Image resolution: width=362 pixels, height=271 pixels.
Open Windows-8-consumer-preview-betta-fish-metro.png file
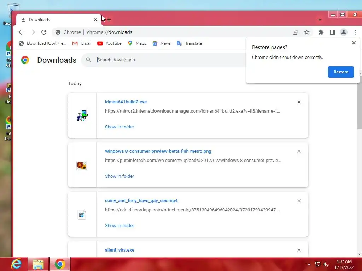point(158,151)
